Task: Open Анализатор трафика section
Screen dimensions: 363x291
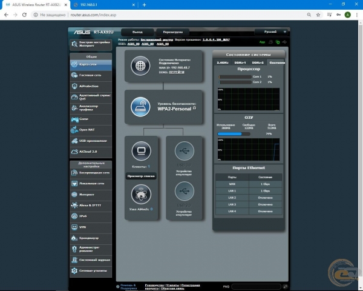Action: coord(91,108)
